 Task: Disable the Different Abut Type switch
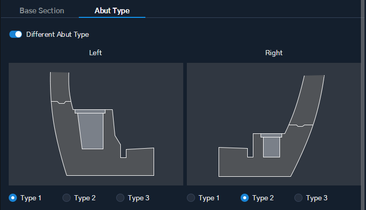tap(16, 34)
